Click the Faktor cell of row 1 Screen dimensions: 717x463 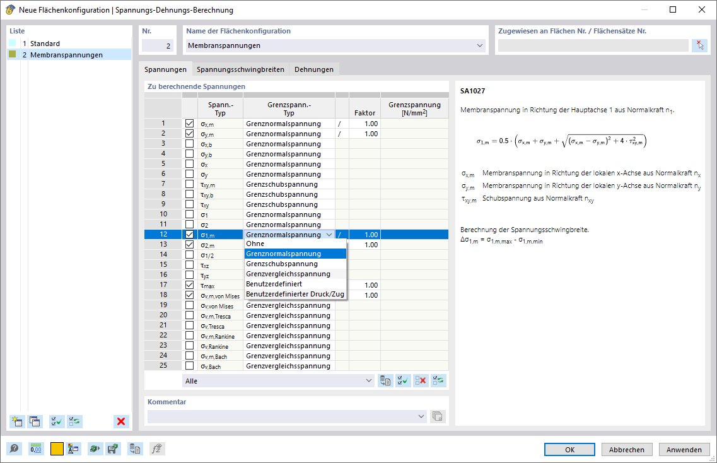[364, 124]
